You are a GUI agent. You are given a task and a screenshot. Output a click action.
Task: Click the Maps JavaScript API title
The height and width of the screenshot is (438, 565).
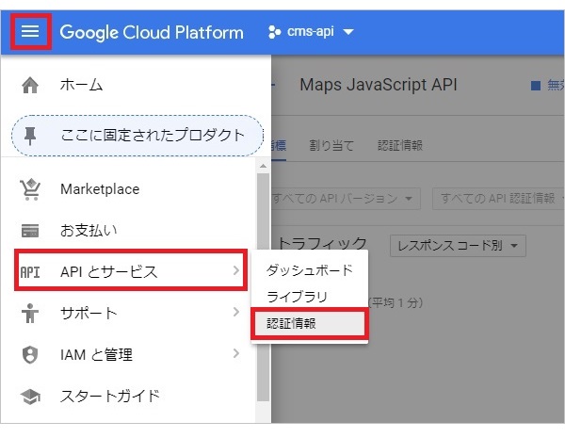click(379, 86)
